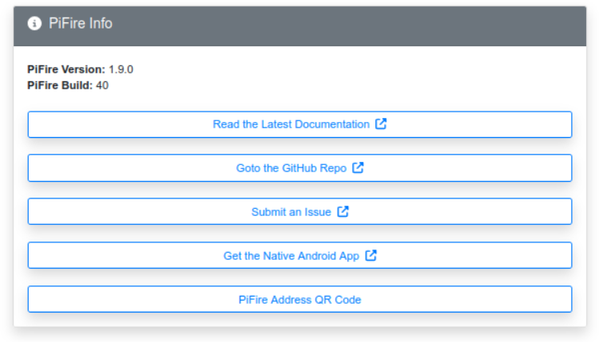The height and width of the screenshot is (342, 599).
Task: Click the external link icon beside Submit an Issue
Action: [x=343, y=212]
